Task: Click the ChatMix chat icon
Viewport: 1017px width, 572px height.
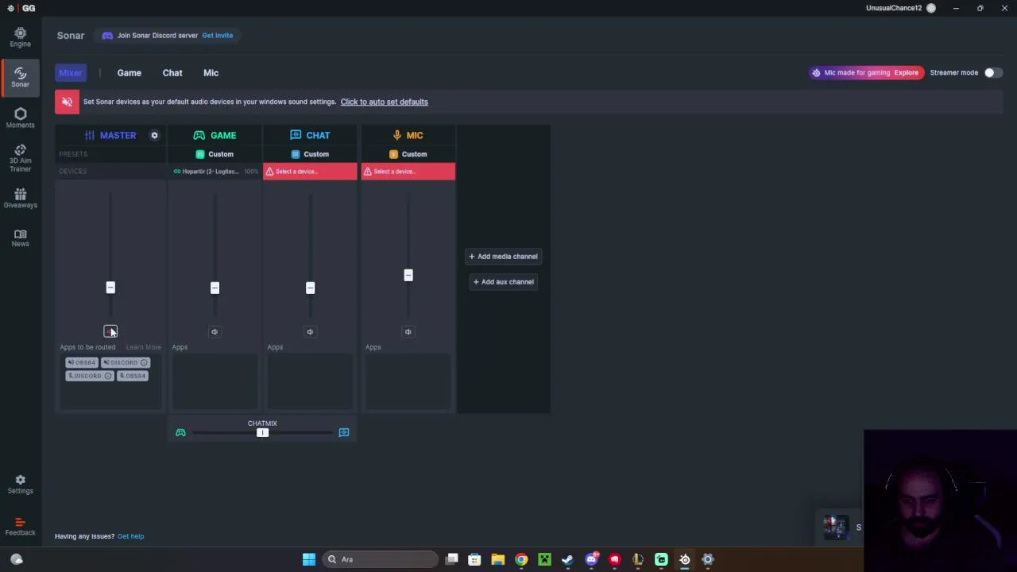Action: click(x=344, y=432)
